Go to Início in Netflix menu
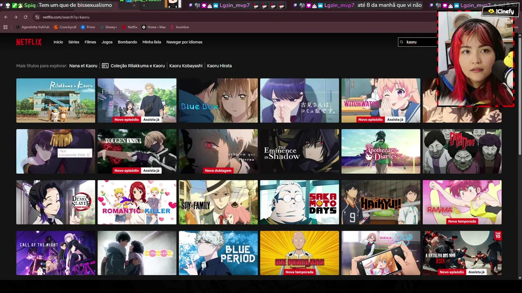 (x=58, y=42)
